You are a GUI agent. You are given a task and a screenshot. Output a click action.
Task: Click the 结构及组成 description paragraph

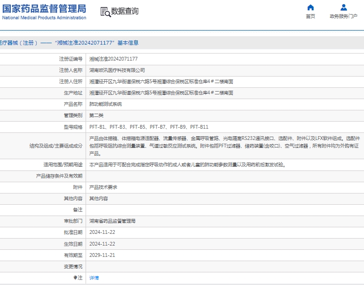click(224, 146)
